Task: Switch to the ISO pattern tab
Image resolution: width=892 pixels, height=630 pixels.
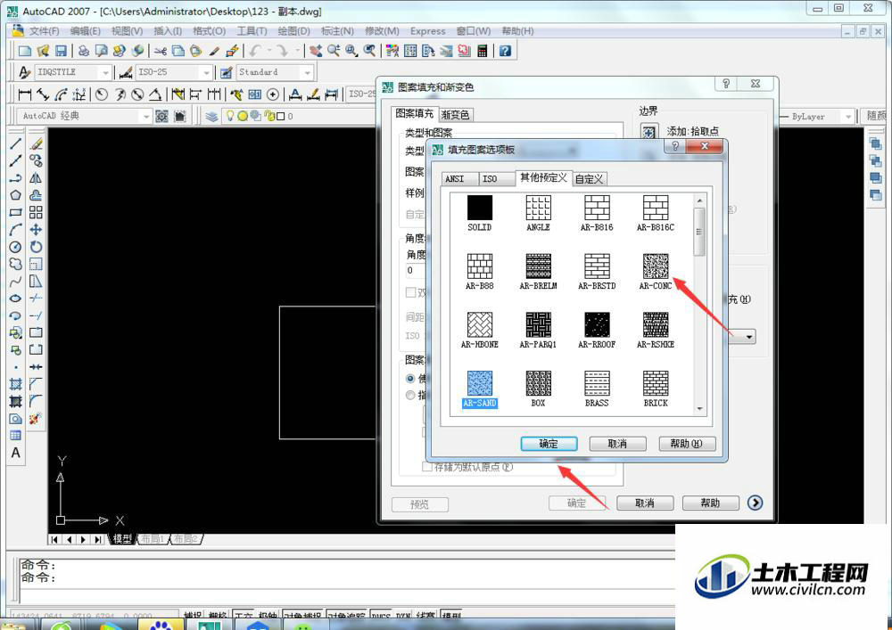Action: coord(495,179)
